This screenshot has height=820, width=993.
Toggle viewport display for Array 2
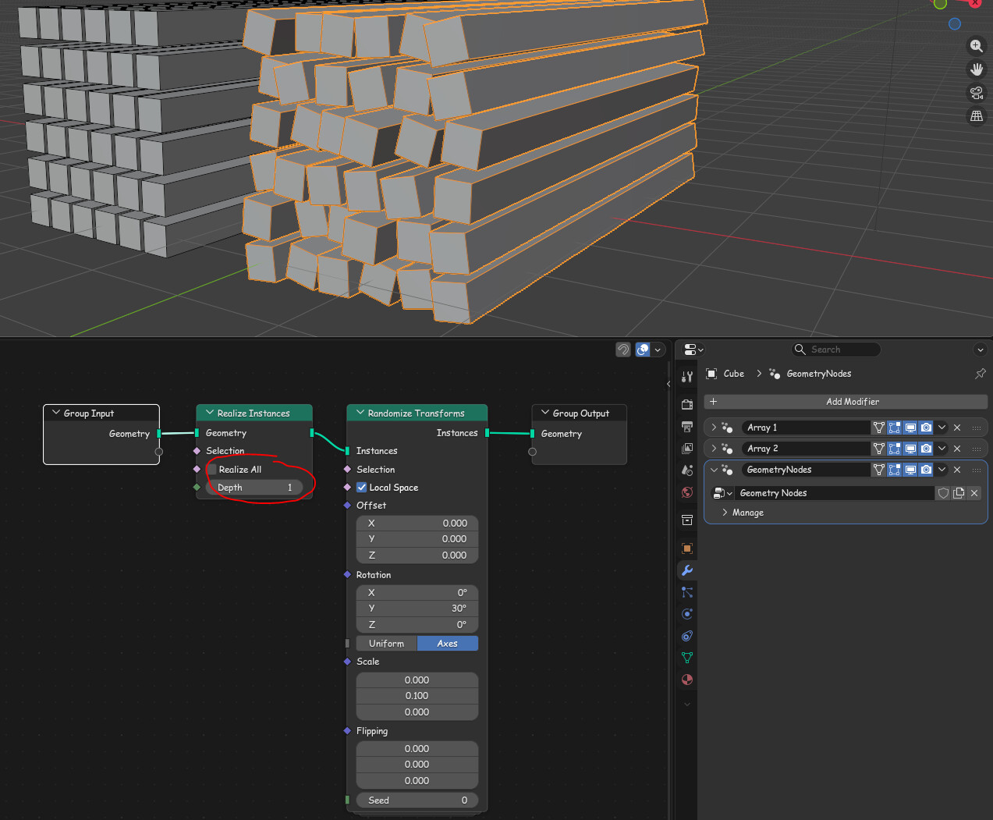[910, 449]
